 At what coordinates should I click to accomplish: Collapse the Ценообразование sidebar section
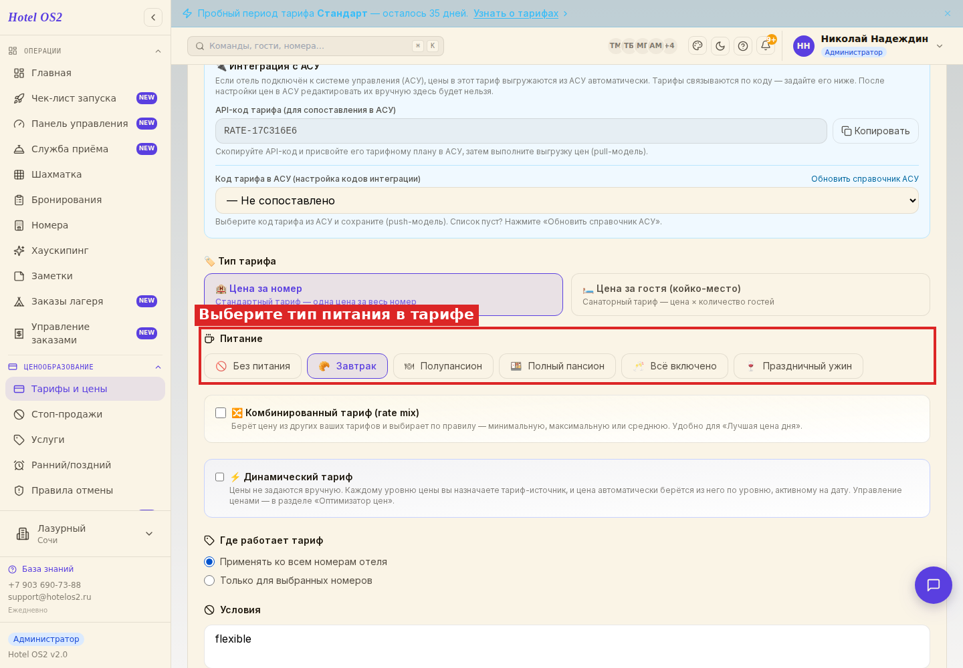pos(158,367)
